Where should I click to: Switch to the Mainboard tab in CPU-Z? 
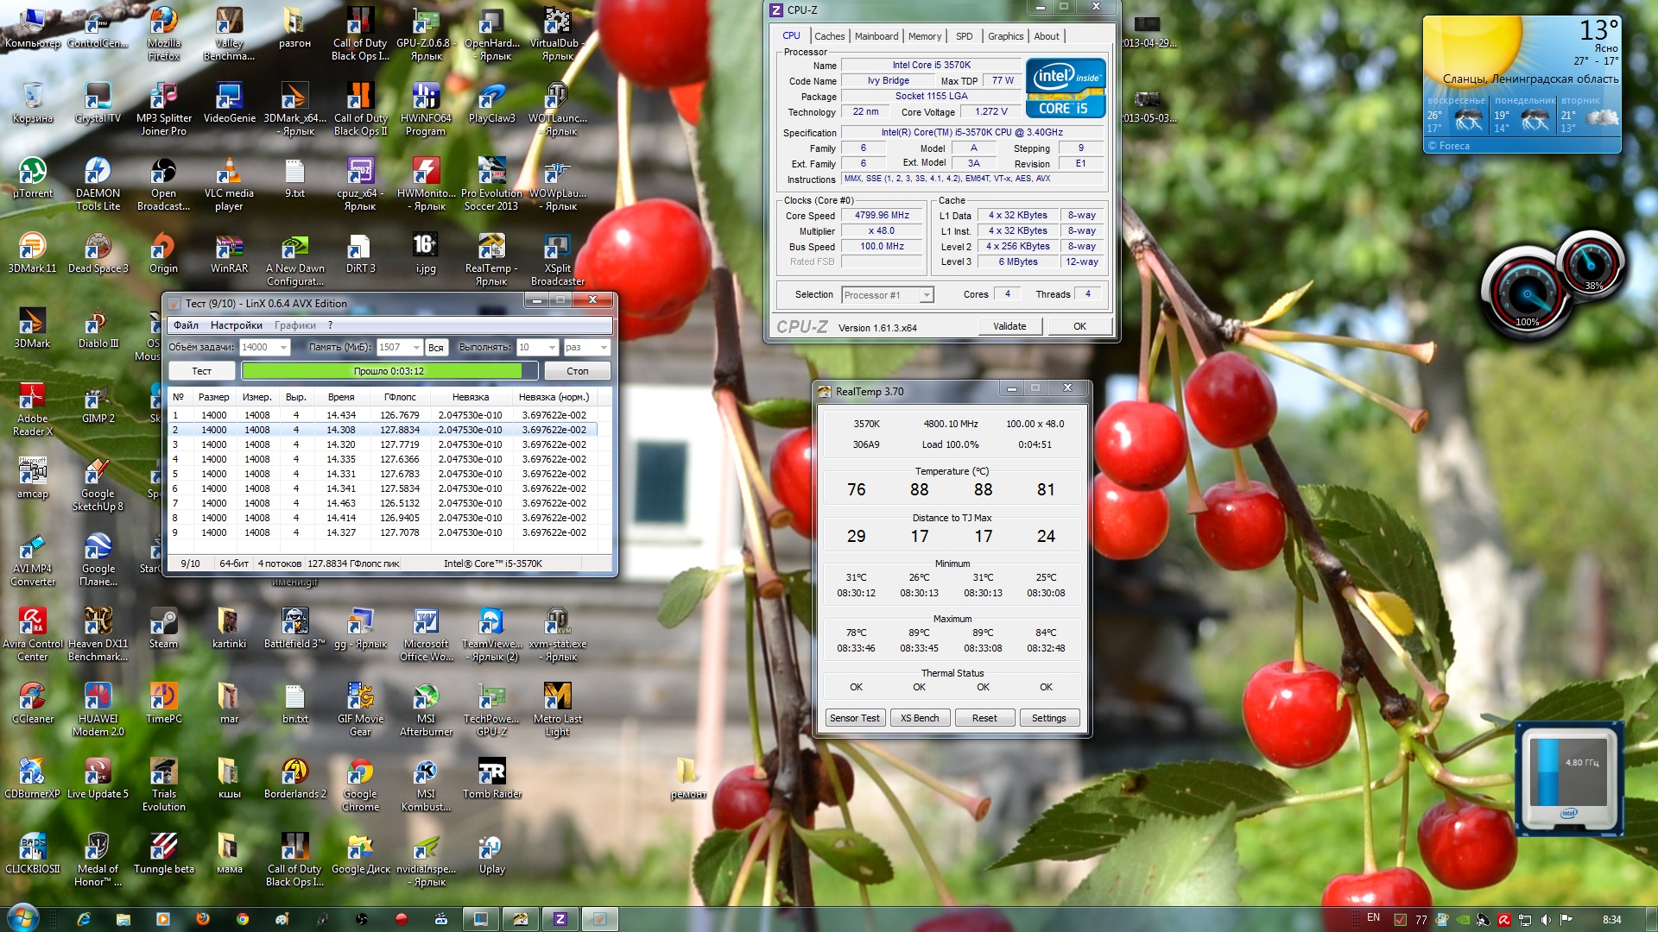[x=876, y=36]
